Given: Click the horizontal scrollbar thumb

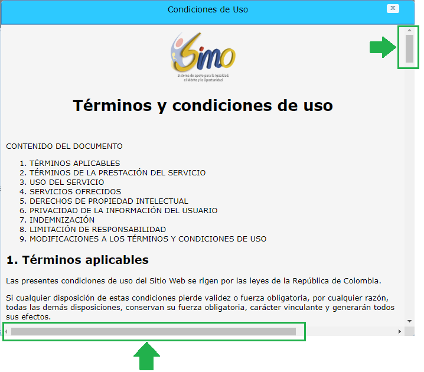Looking at the screenshot, I should (154, 332).
